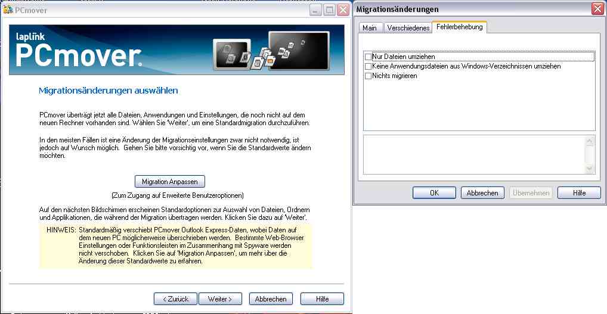Enable the 'Nur Dateien umziehen' checkbox
This screenshot has height=314, width=607.
tap(368, 57)
